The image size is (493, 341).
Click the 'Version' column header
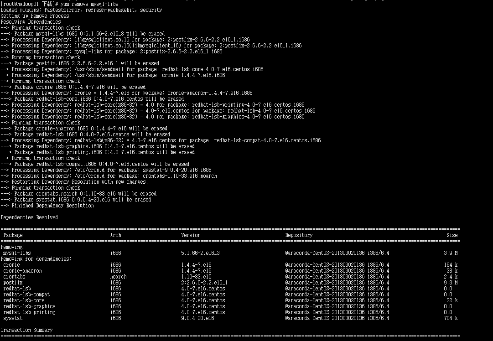(191, 235)
